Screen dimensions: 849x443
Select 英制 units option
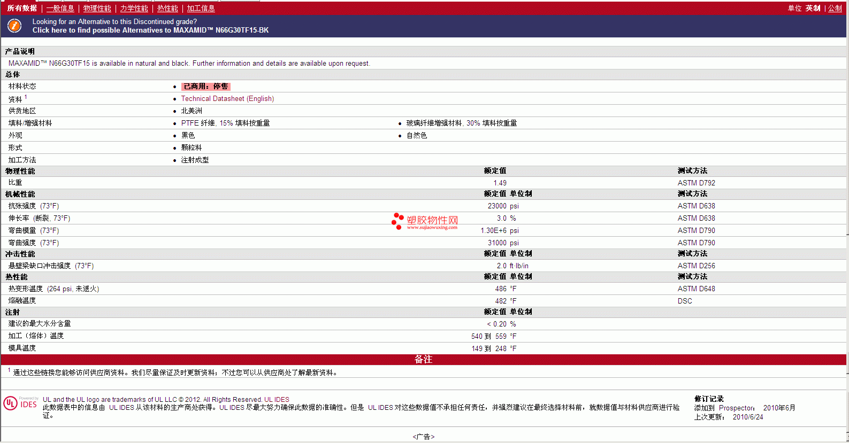coord(813,8)
